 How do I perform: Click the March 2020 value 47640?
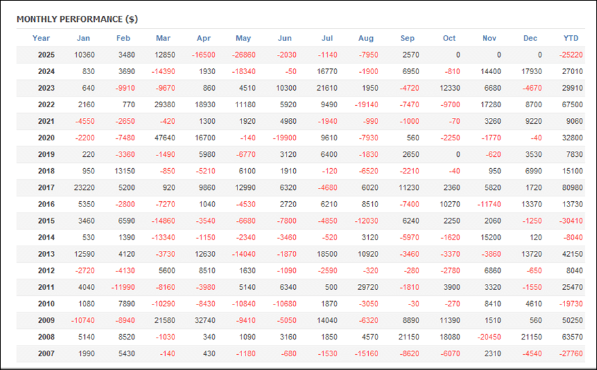pyautogui.click(x=165, y=138)
